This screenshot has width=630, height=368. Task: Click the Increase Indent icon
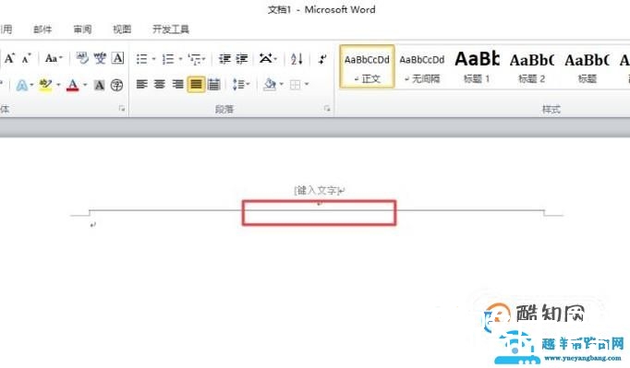(x=241, y=59)
